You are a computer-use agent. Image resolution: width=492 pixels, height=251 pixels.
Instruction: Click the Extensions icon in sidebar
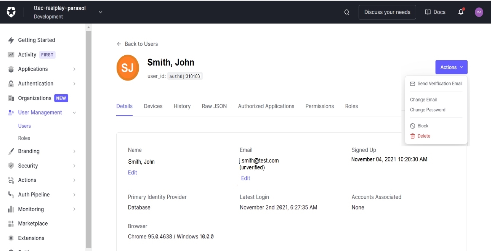pyautogui.click(x=11, y=238)
